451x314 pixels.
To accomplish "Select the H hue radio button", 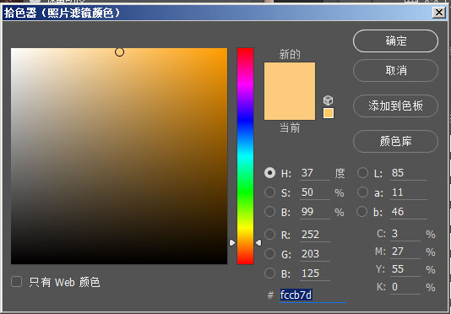I will pos(269,173).
